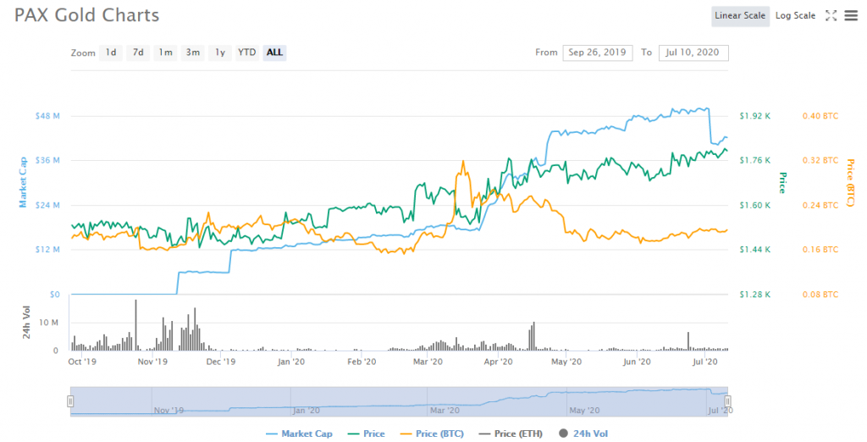The width and height of the screenshot is (867, 442).
Task: Click the 10 M volume axis label
Action: pos(48,323)
